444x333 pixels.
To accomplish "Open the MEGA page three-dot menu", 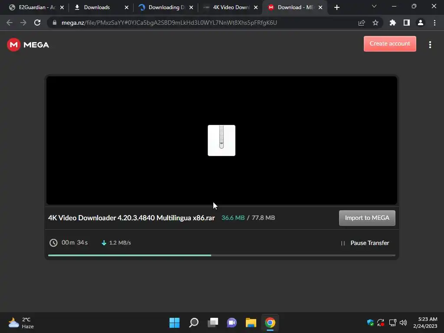I will (430, 45).
